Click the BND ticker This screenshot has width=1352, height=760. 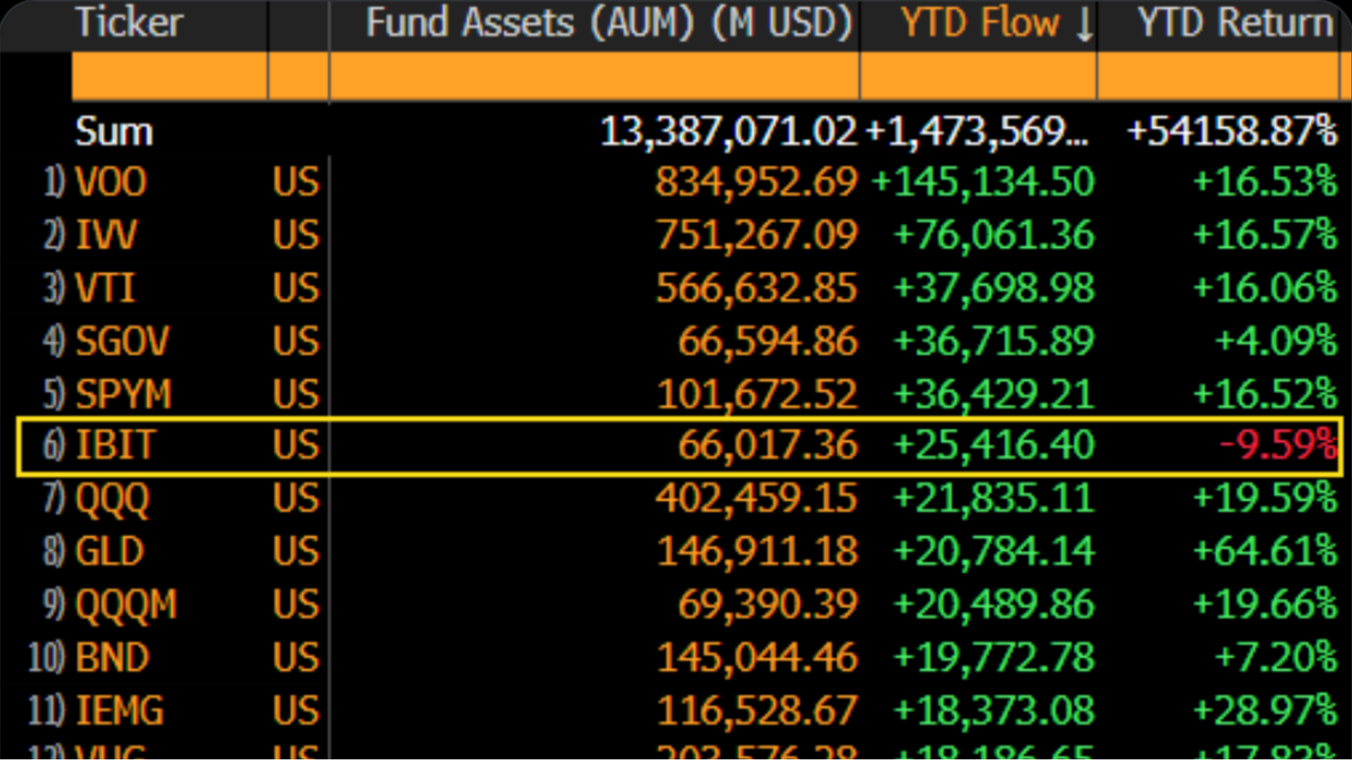coord(112,657)
